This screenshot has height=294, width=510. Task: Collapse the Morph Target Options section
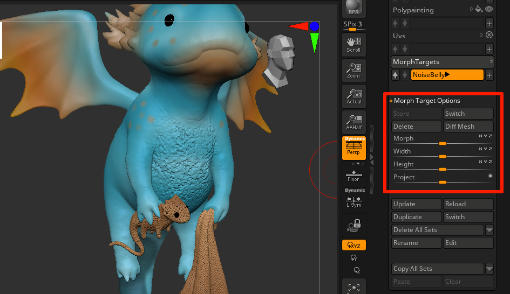tap(427, 101)
